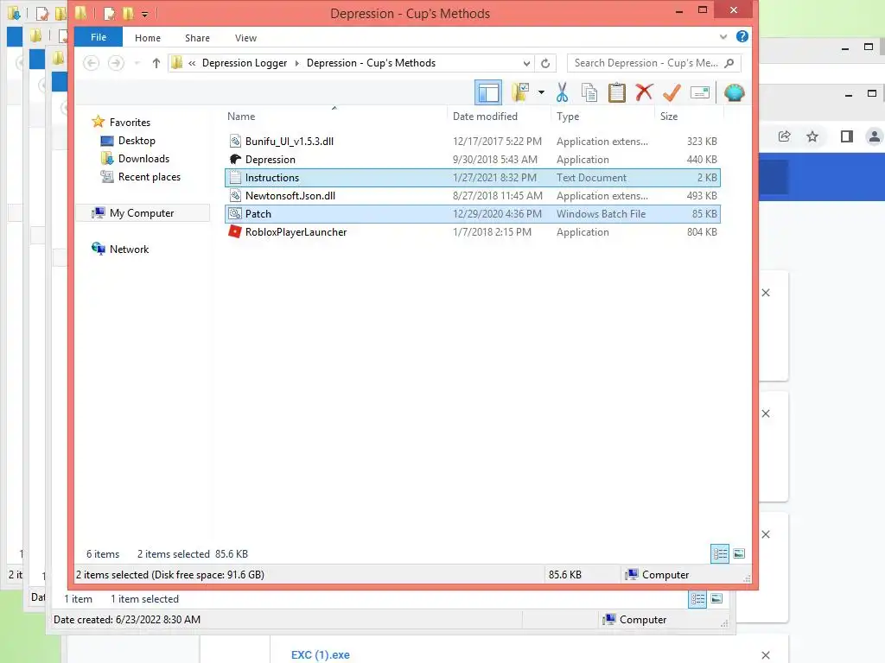Refresh the folder view
The height and width of the screenshot is (663, 885).
tap(545, 63)
